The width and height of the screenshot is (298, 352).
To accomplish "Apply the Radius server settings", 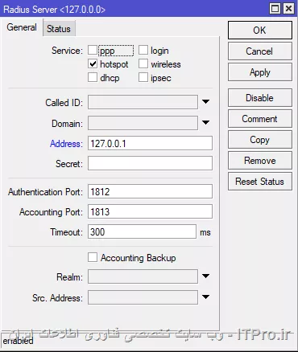I will pyautogui.click(x=260, y=72).
